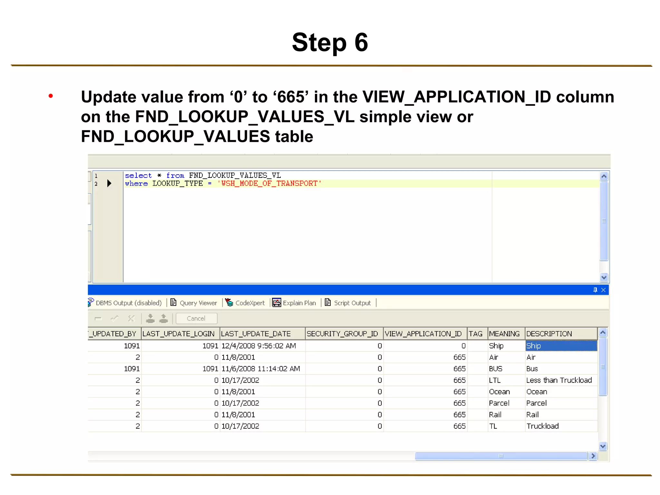Click the LTL meaning cell
660x495 pixels.
[507, 380]
